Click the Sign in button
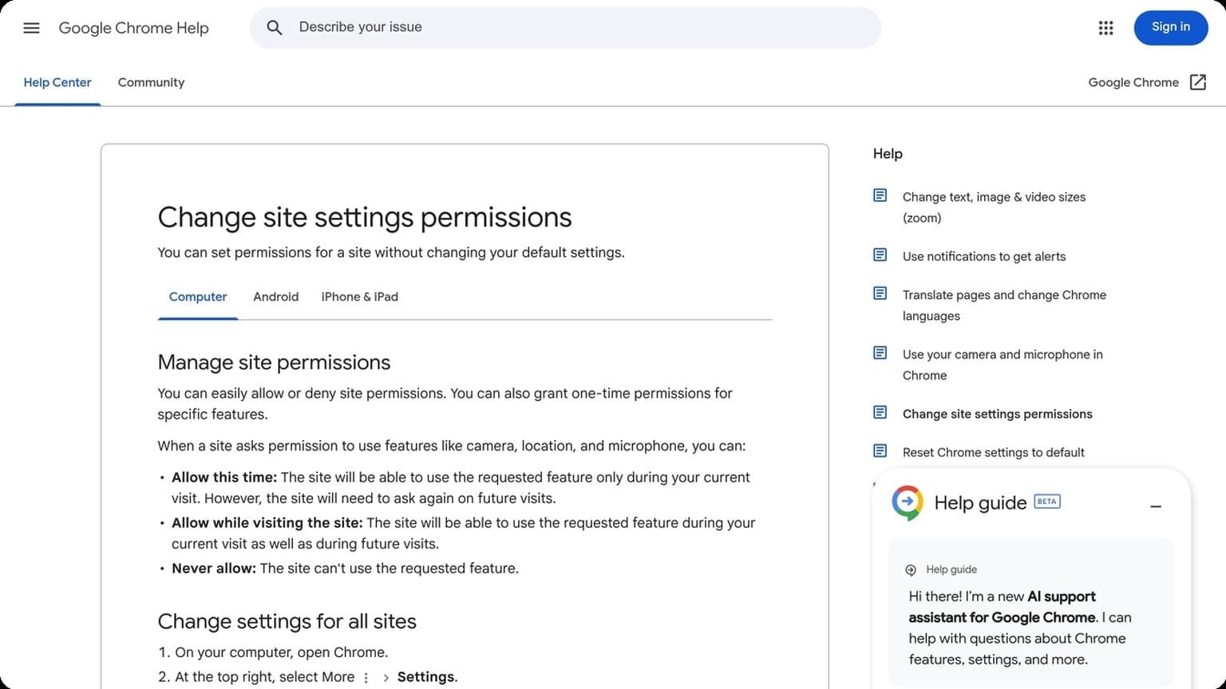1226x689 pixels. (1171, 27)
